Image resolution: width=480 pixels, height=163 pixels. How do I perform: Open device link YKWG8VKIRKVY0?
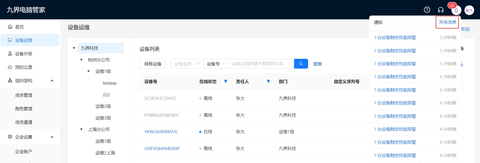(x=161, y=132)
